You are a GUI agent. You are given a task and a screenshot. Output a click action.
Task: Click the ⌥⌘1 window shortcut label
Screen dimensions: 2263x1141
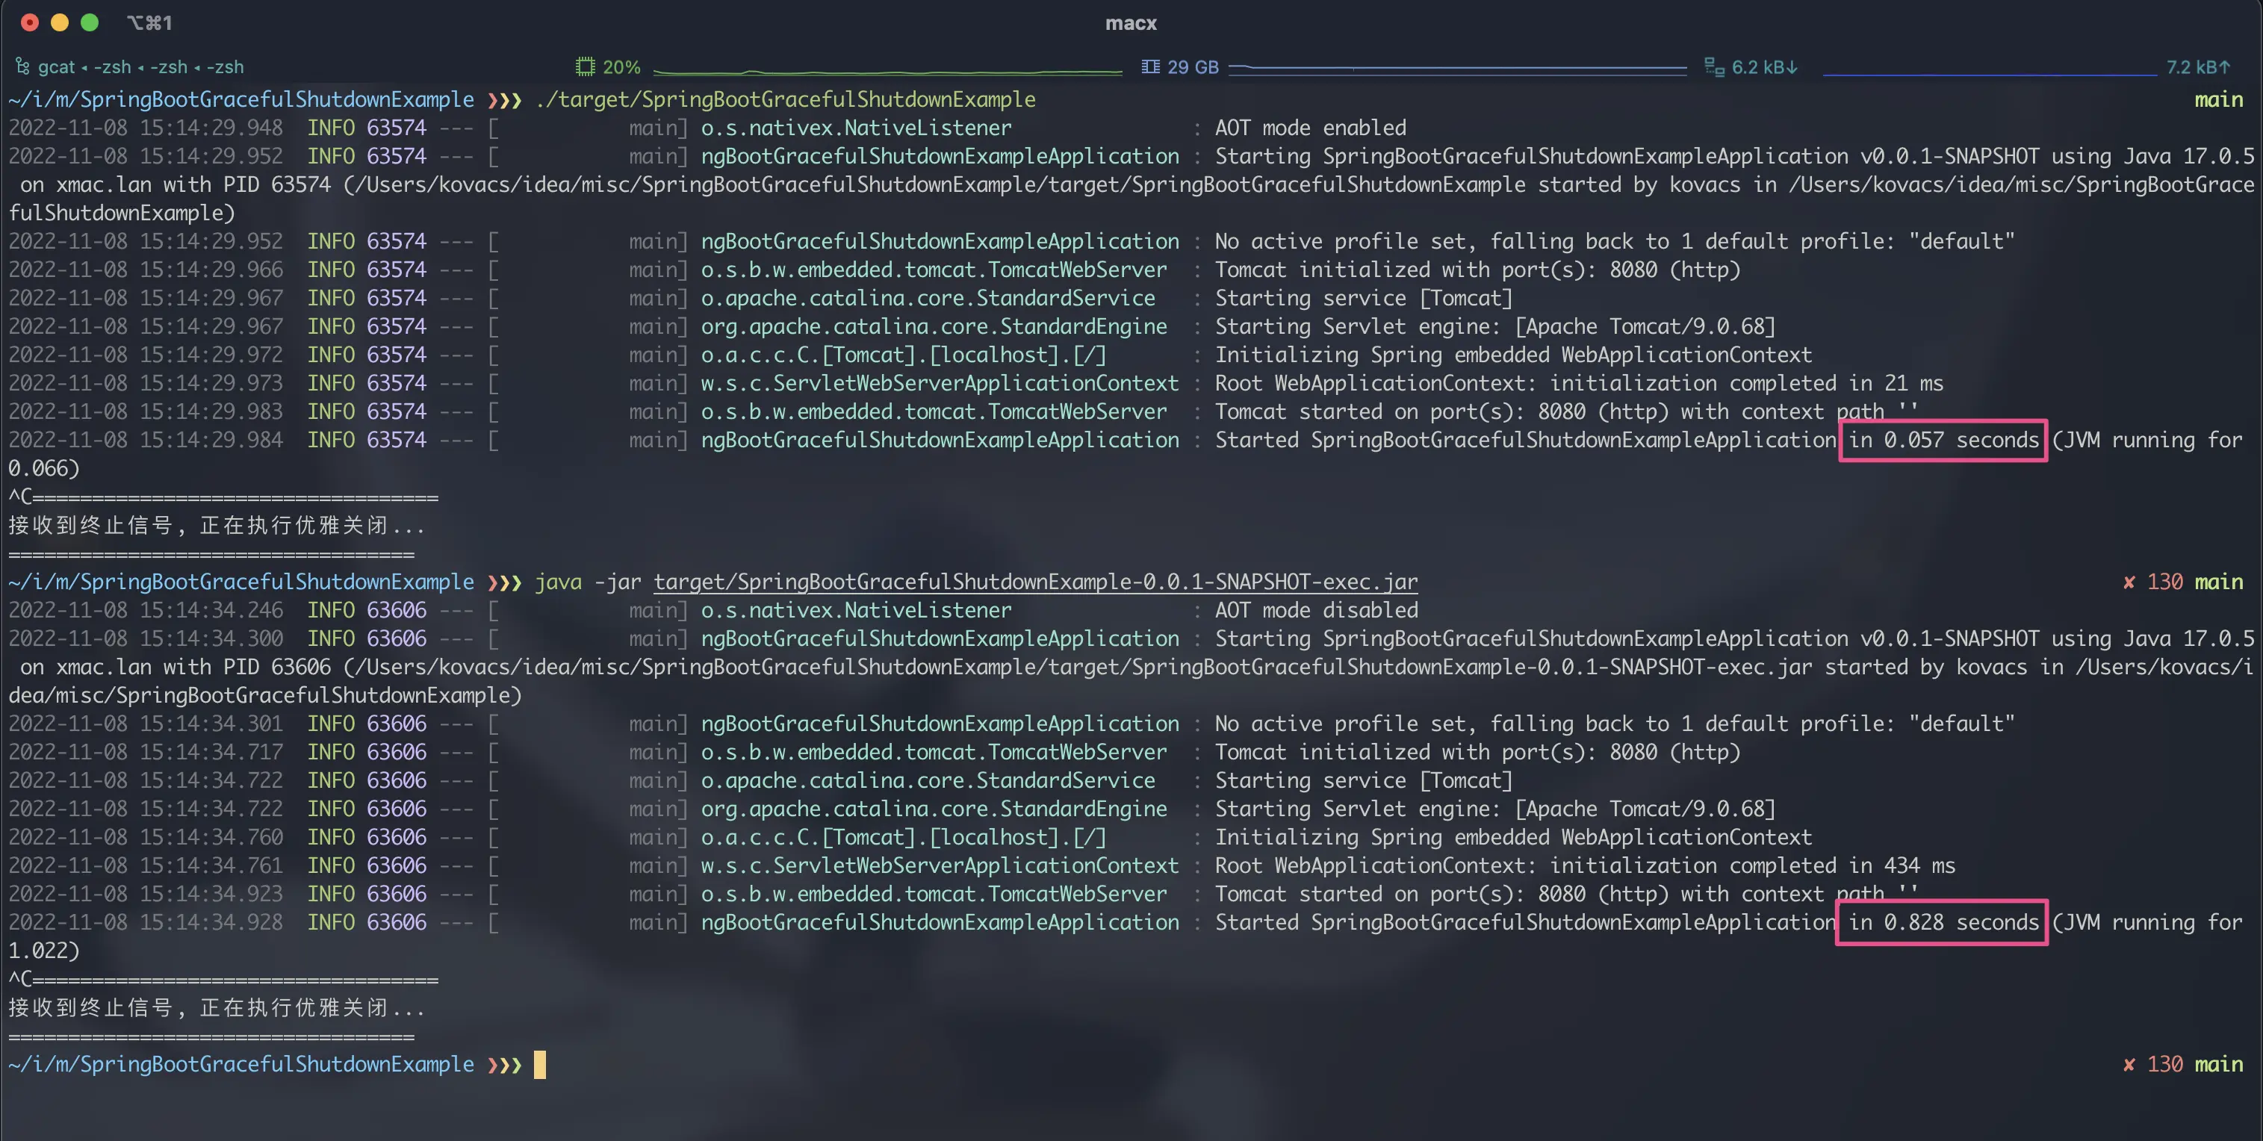149,23
